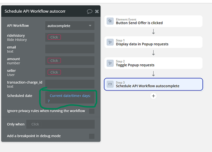Image resolution: width=212 pixels, height=152 pixels.
Task: Toggle Add a breakpoint in debug mode
Action: point(92,136)
